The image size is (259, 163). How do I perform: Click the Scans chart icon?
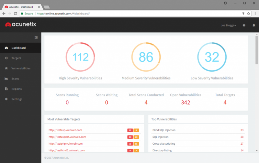[6, 78]
